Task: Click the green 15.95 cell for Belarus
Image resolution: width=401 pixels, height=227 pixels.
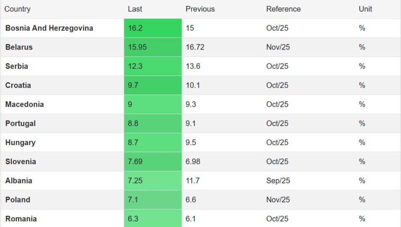Action: point(153,47)
